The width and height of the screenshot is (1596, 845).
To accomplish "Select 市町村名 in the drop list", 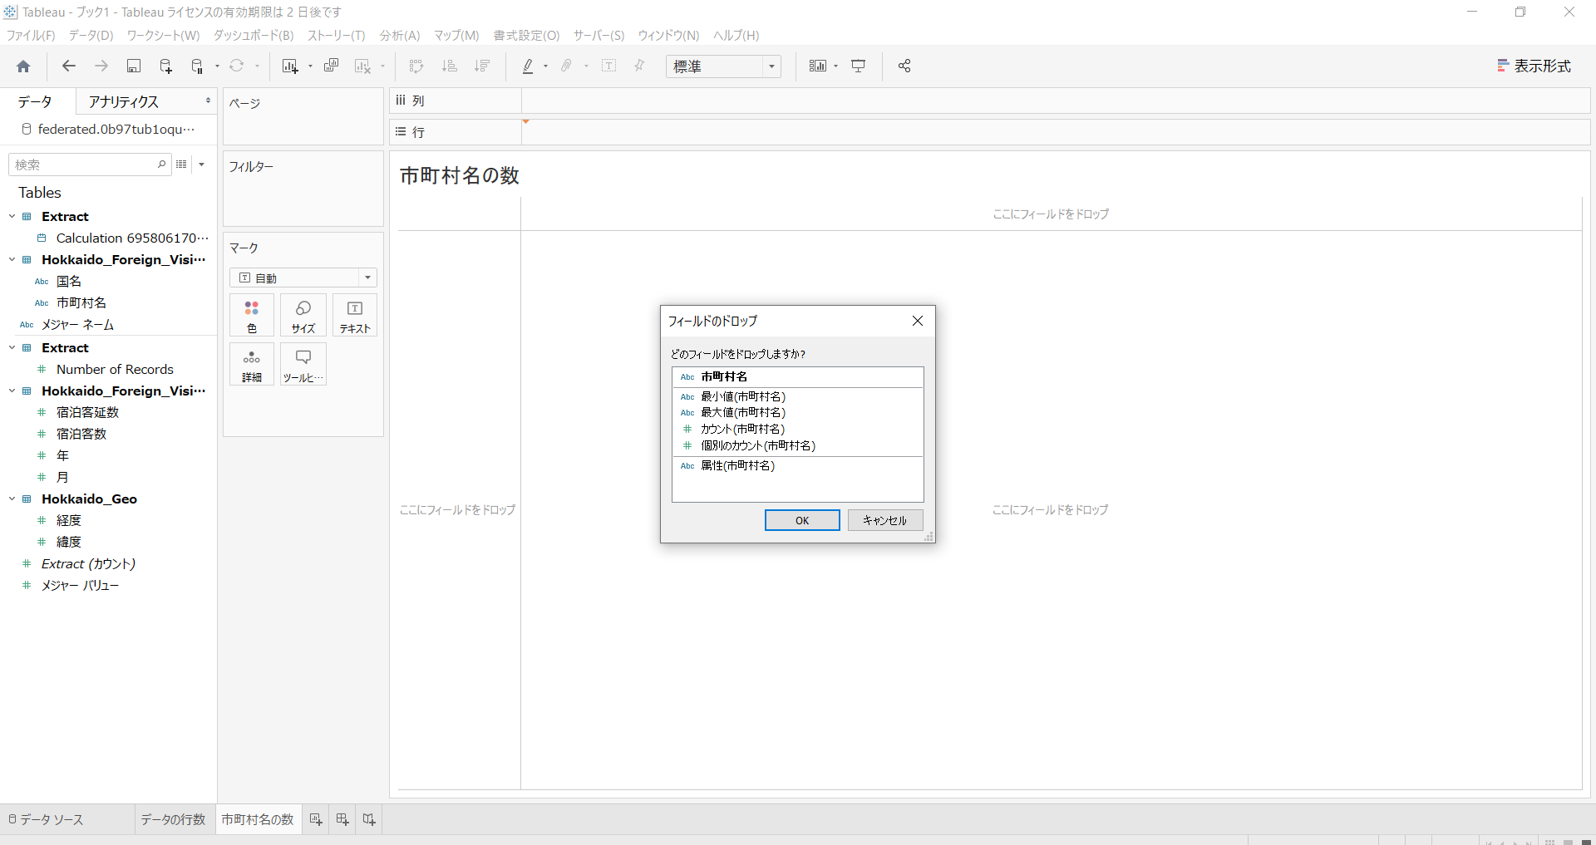I will [x=798, y=377].
